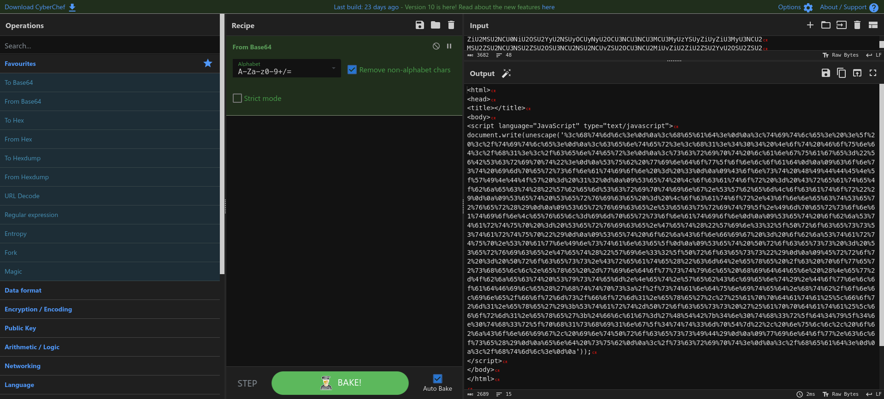Select From Base64 in the operations list
Screen dimensions: 884x399
[110, 101]
